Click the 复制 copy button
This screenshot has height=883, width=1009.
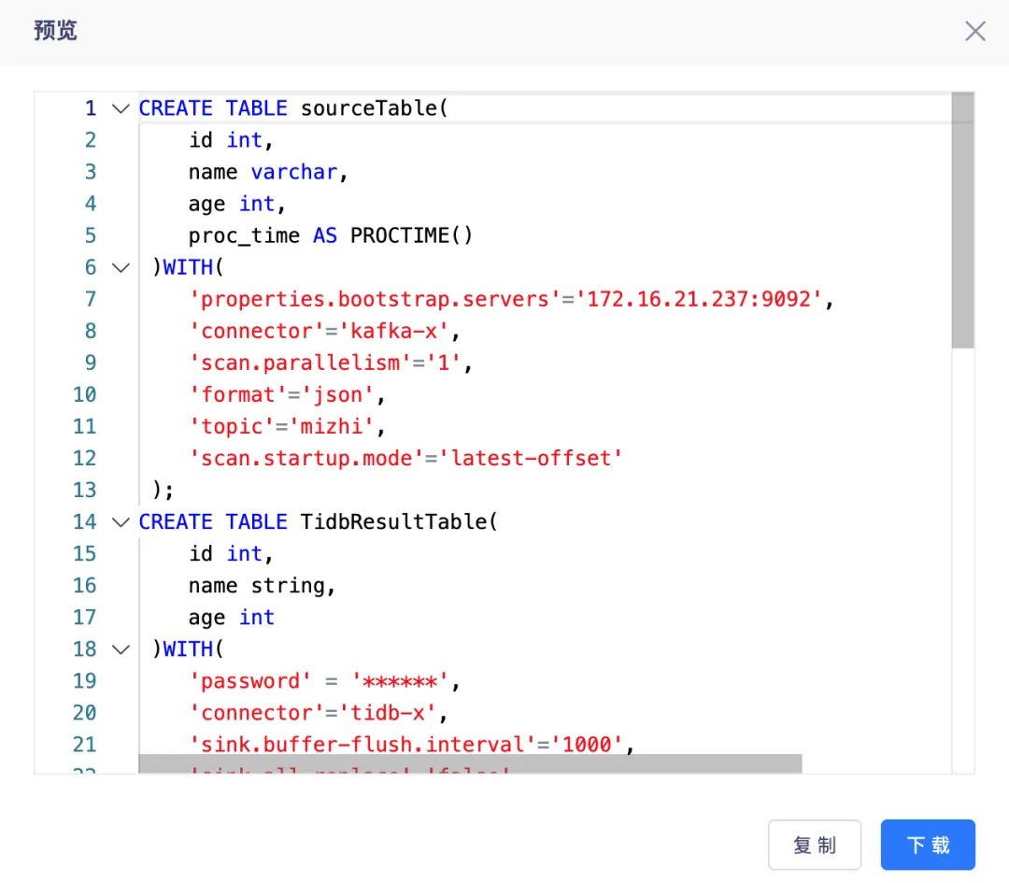815,845
